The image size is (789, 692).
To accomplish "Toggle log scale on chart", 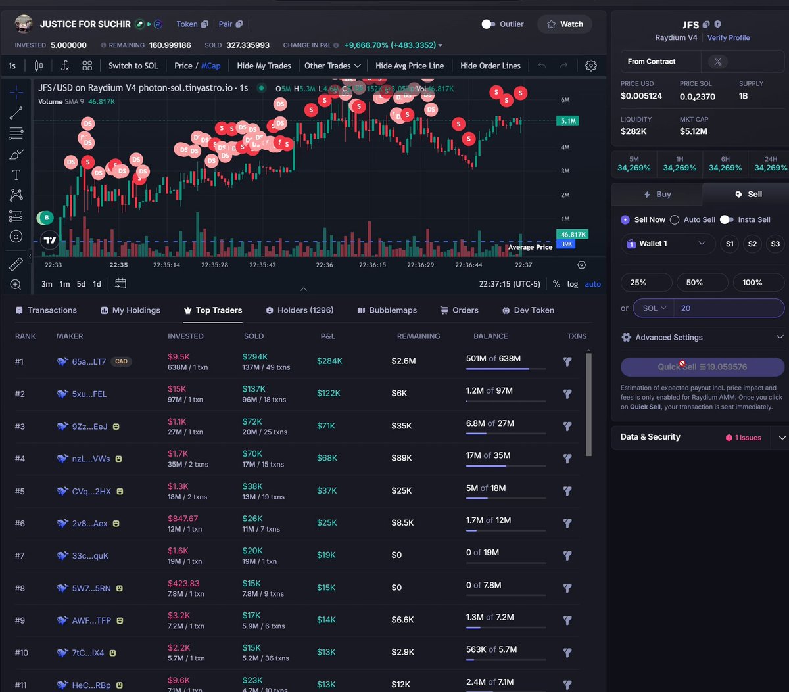I will [x=573, y=284].
